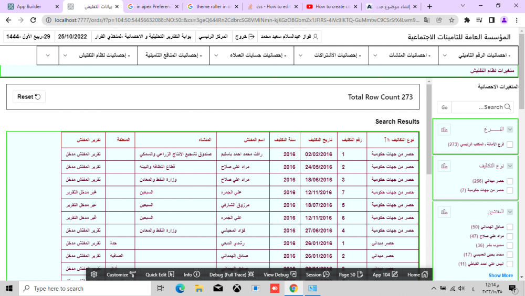Open chart icon for الفرع facet
The image size is (525, 296).
tap(444, 129)
